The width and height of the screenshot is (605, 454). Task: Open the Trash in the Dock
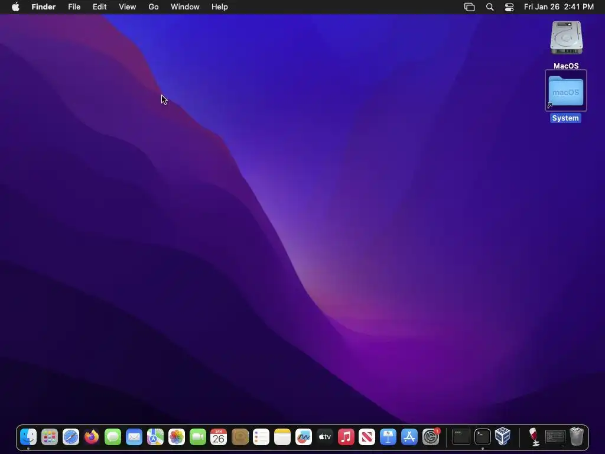[577, 437]
